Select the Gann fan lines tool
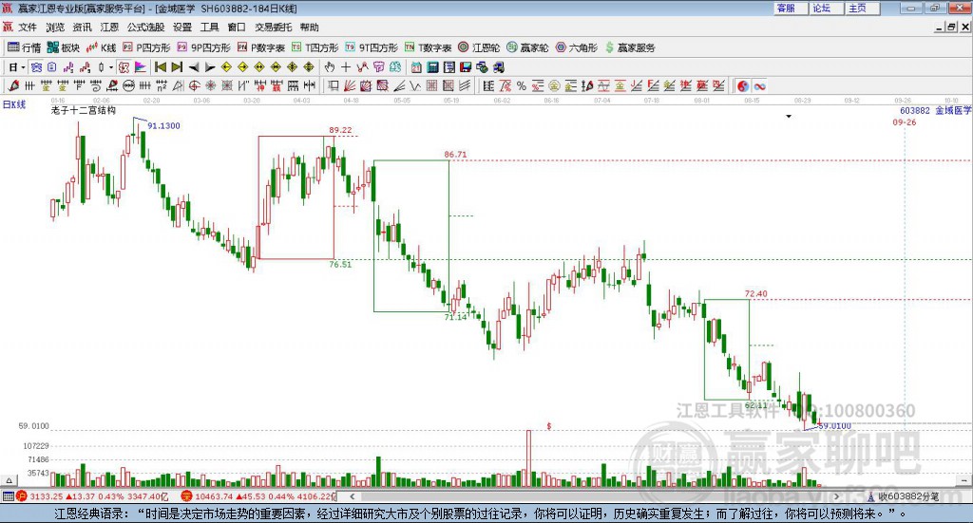973x523 pixels. [x=350, y=85]
